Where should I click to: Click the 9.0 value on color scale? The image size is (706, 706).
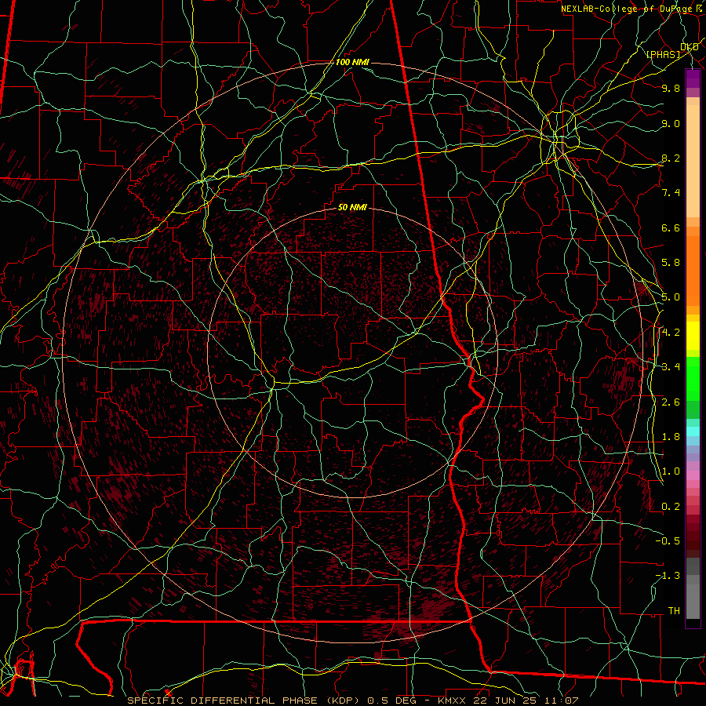click(671, 123)
